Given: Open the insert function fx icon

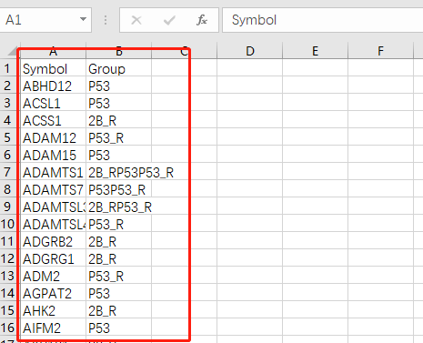Looking at the screenshot, I should pos(202,20).
